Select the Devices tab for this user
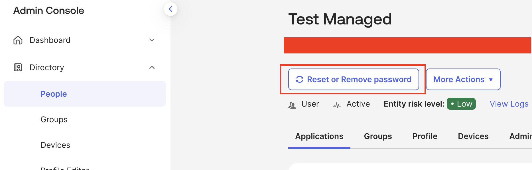Image resolution: width=532 pixels, height=170 pixels. [473, 136]
